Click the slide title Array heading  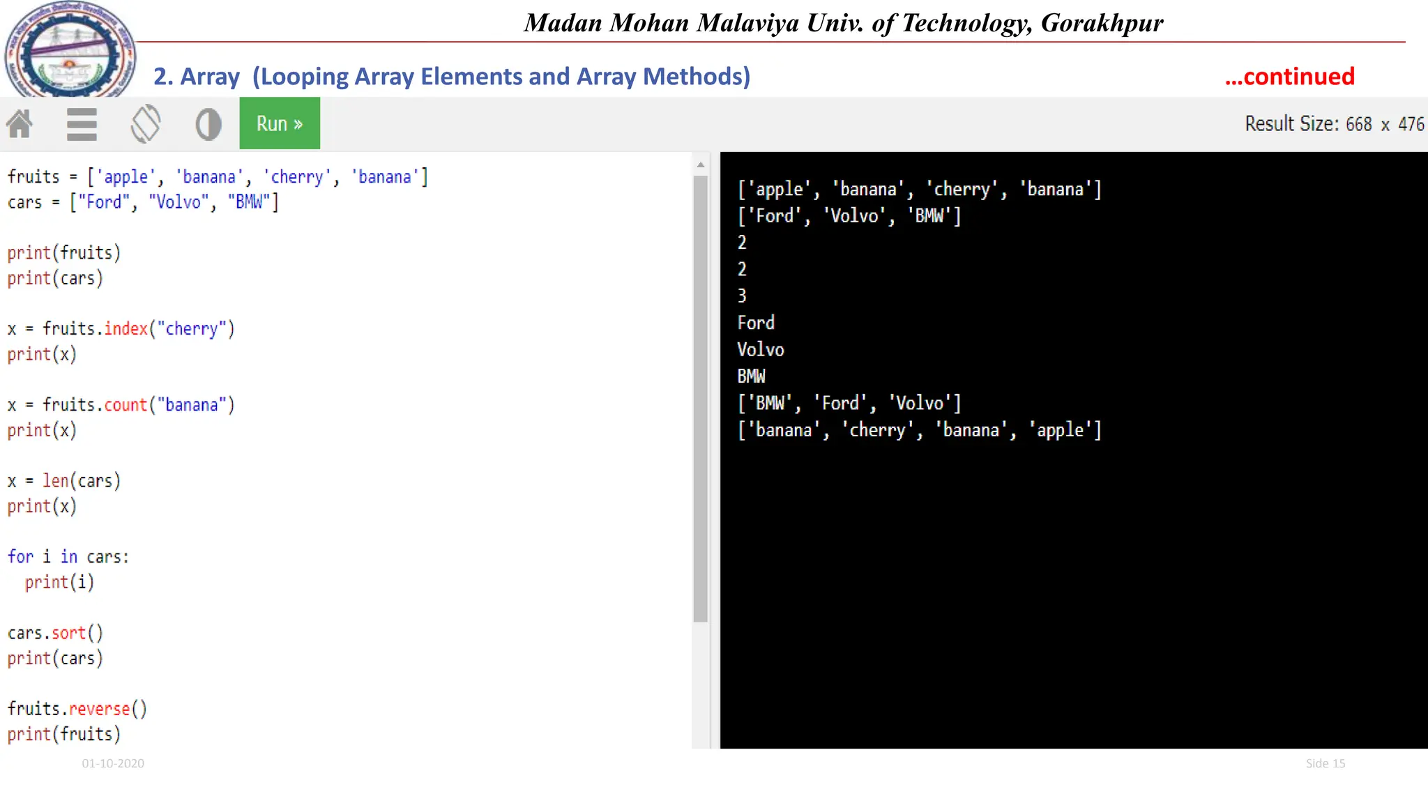451,76
